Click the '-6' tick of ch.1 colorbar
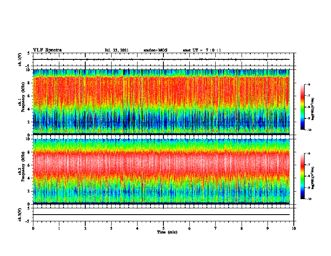331x256 pixels. pyautogui.click(x=308, y=84)
